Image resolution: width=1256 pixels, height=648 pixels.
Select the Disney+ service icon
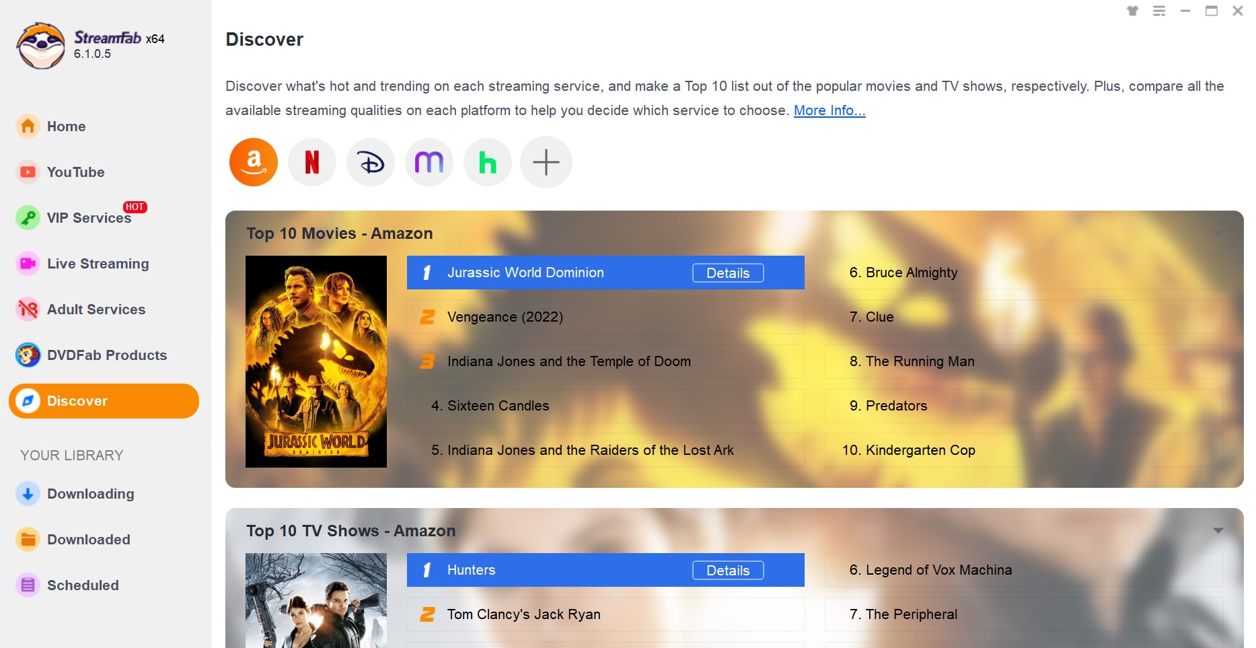[371, 162]
